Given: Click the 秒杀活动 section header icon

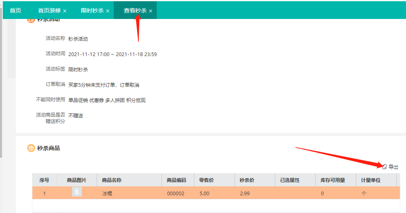Looking at the screenshot, I should [31, 20].
